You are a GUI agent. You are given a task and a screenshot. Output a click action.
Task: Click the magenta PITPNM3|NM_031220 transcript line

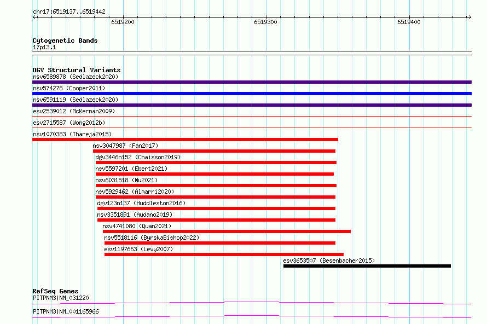[252, 303]
